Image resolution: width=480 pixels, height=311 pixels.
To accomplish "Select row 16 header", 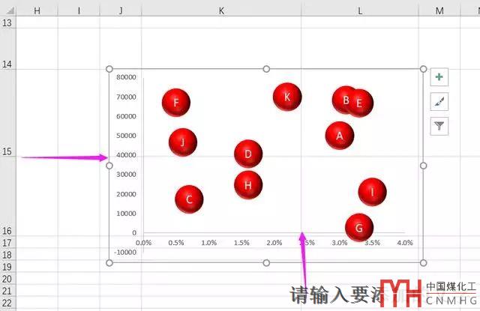I will (7, 196).
